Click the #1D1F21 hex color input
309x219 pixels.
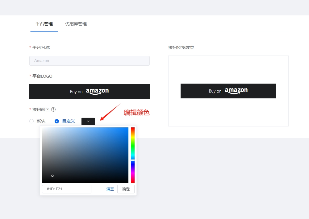[x=67, y=189]
